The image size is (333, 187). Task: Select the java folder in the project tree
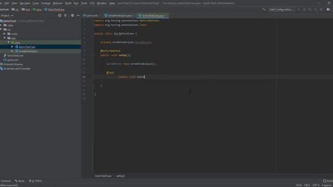[17, 43]
